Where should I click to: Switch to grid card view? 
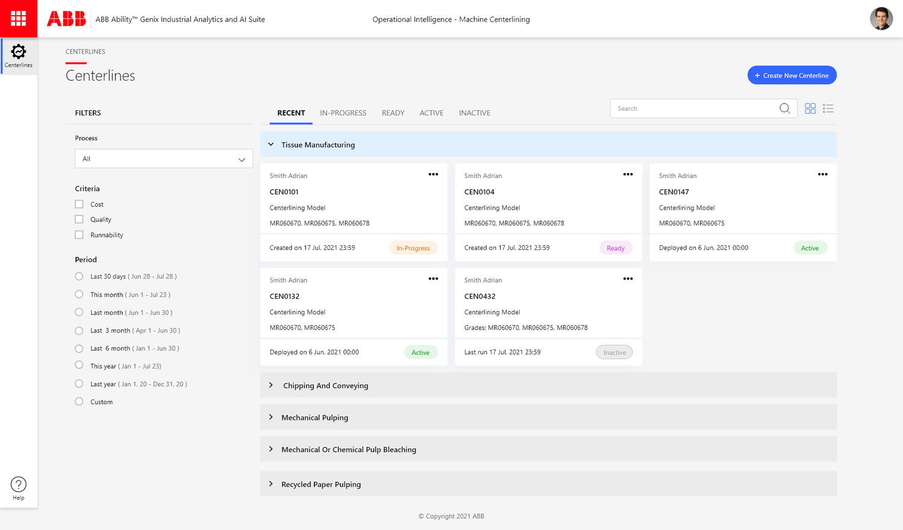(810, 108)
